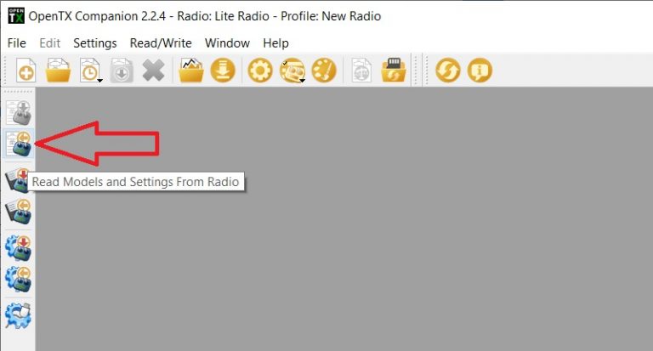This screenshot has height=351, width=653.
Task: Open the log file viewer folder icon
Action: pos(191,71)
